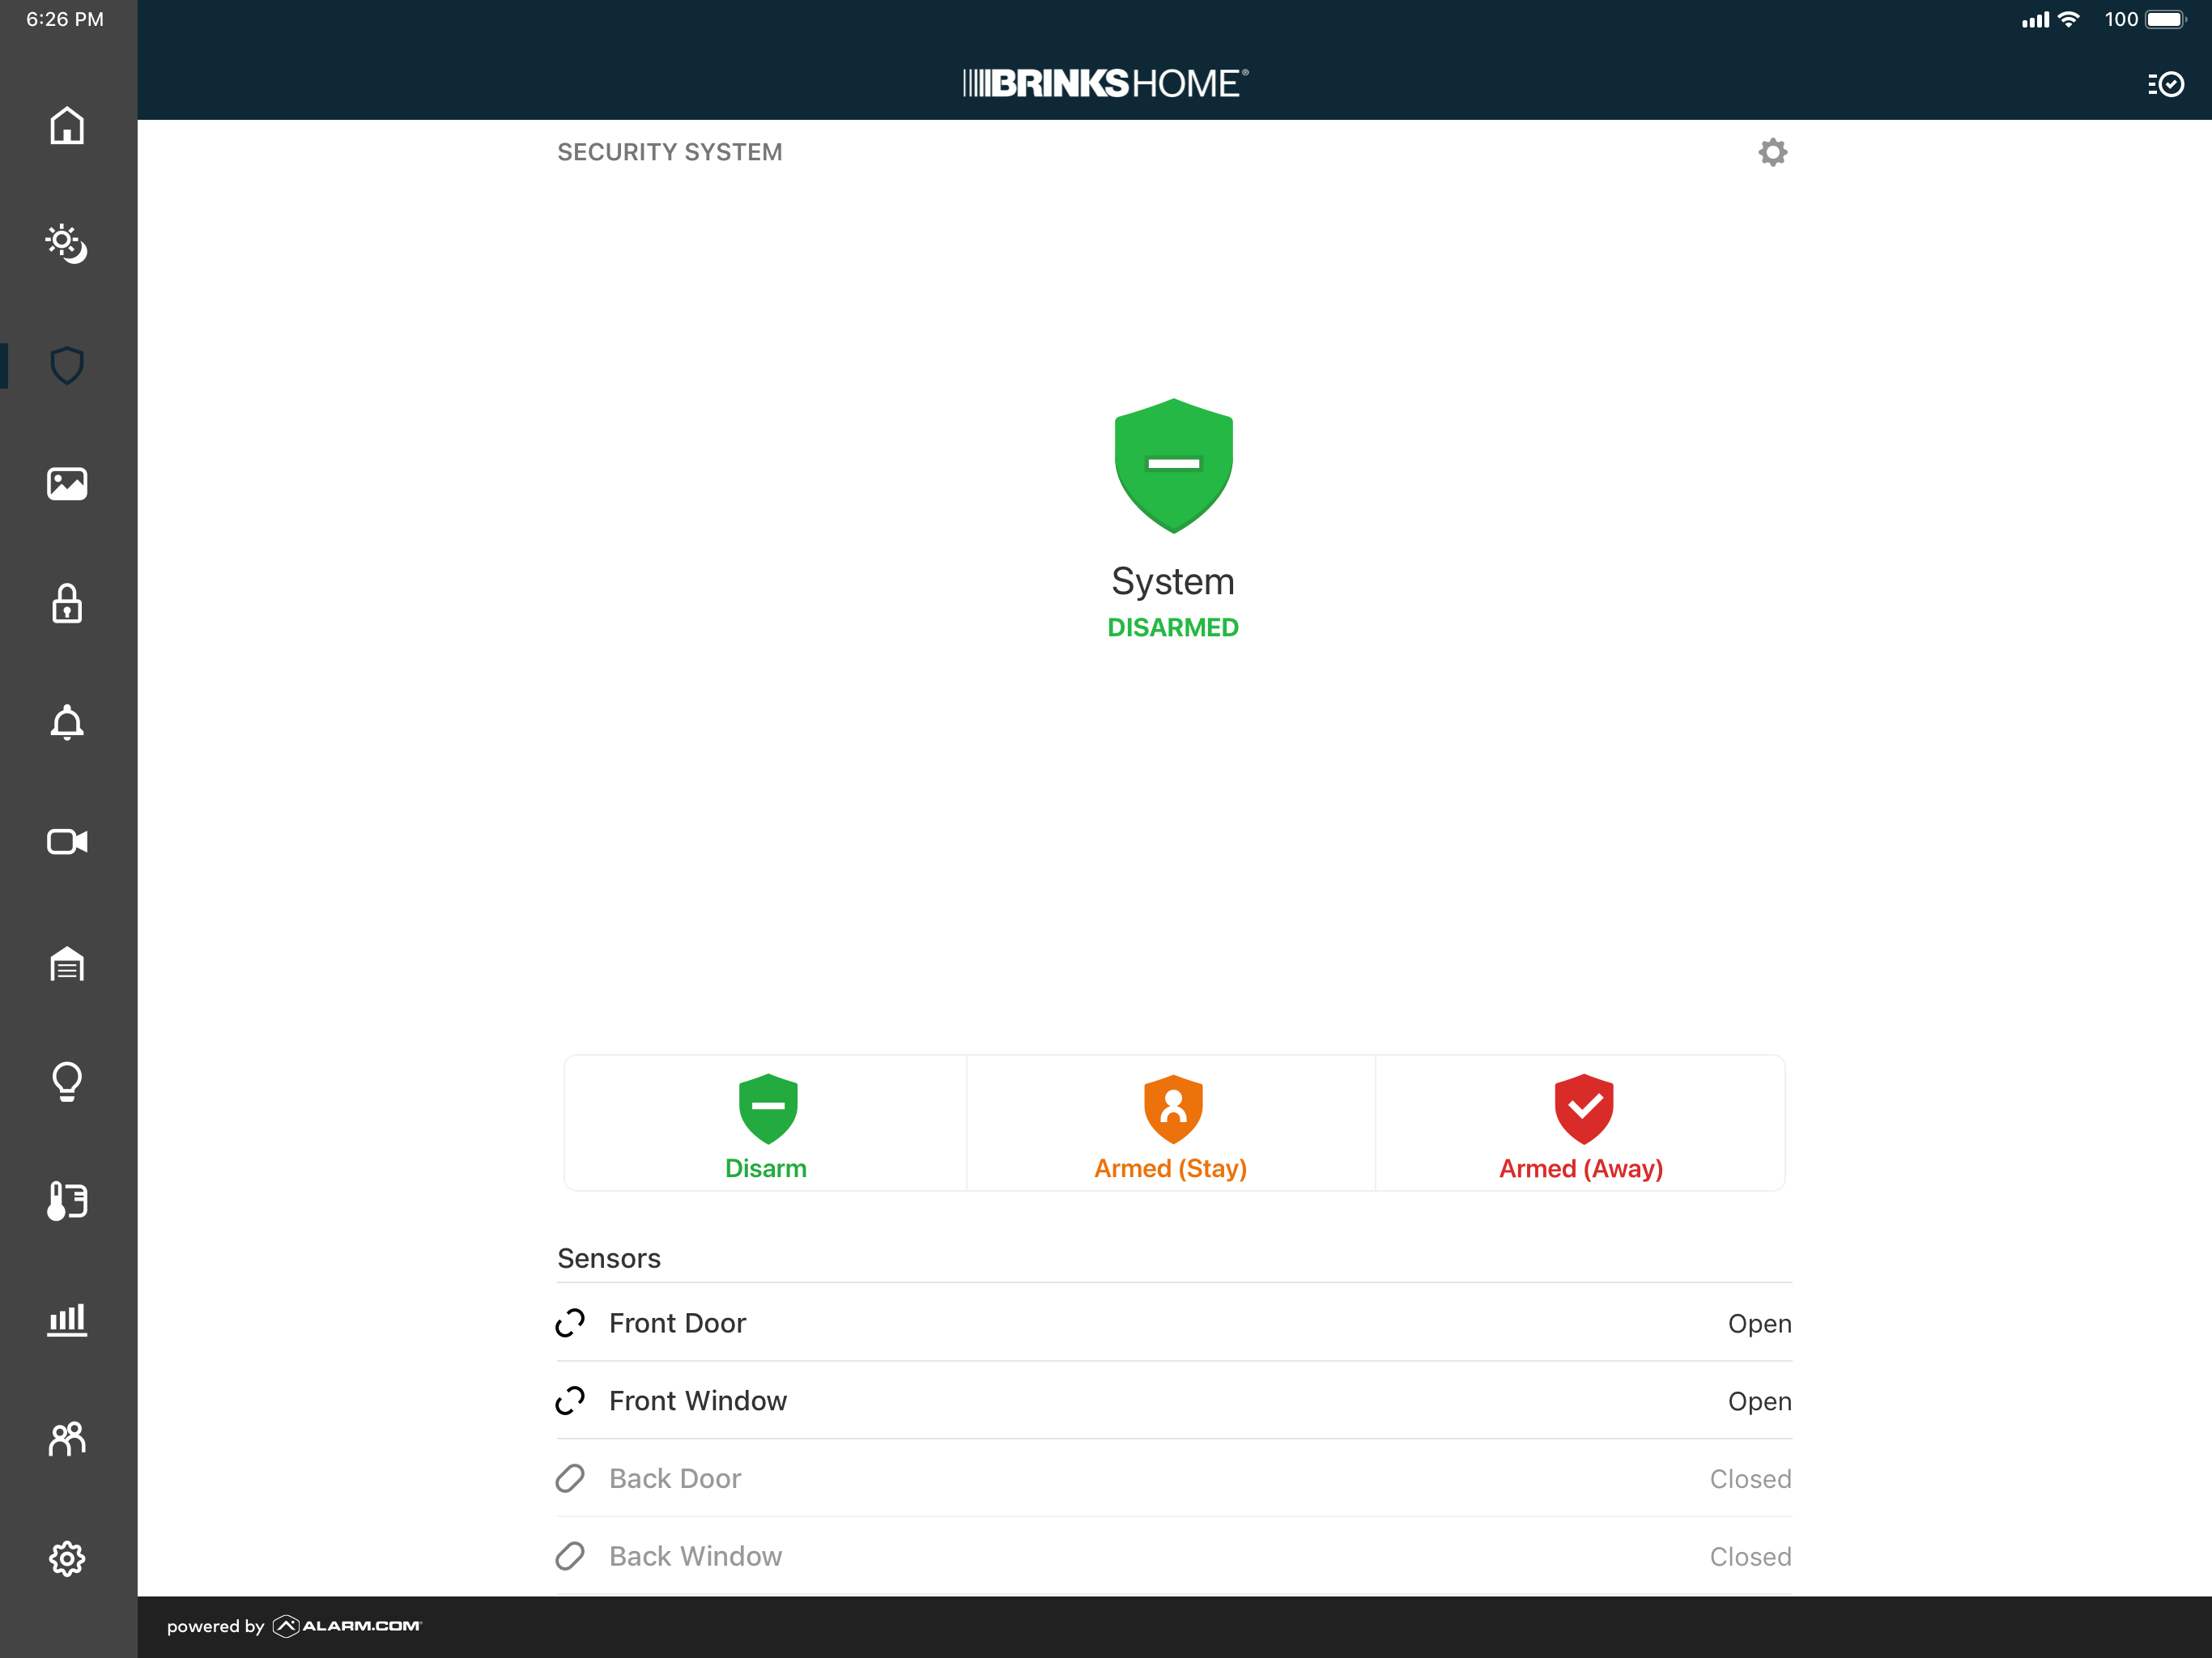The width and height of the screenshot is (2212, 1658).
Task: Open Video cameras from the sidebar
Action: pyautogui.click(x=66, y=842)
